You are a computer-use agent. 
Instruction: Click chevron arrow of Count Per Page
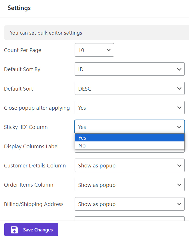108,50
